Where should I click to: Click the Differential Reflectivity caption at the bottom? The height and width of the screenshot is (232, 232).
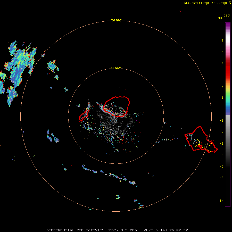(x=117, y=230)
